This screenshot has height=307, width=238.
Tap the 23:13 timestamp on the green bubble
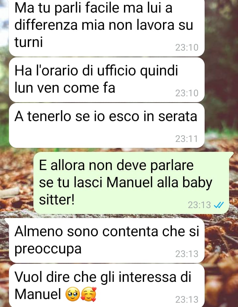pos(199,205)
